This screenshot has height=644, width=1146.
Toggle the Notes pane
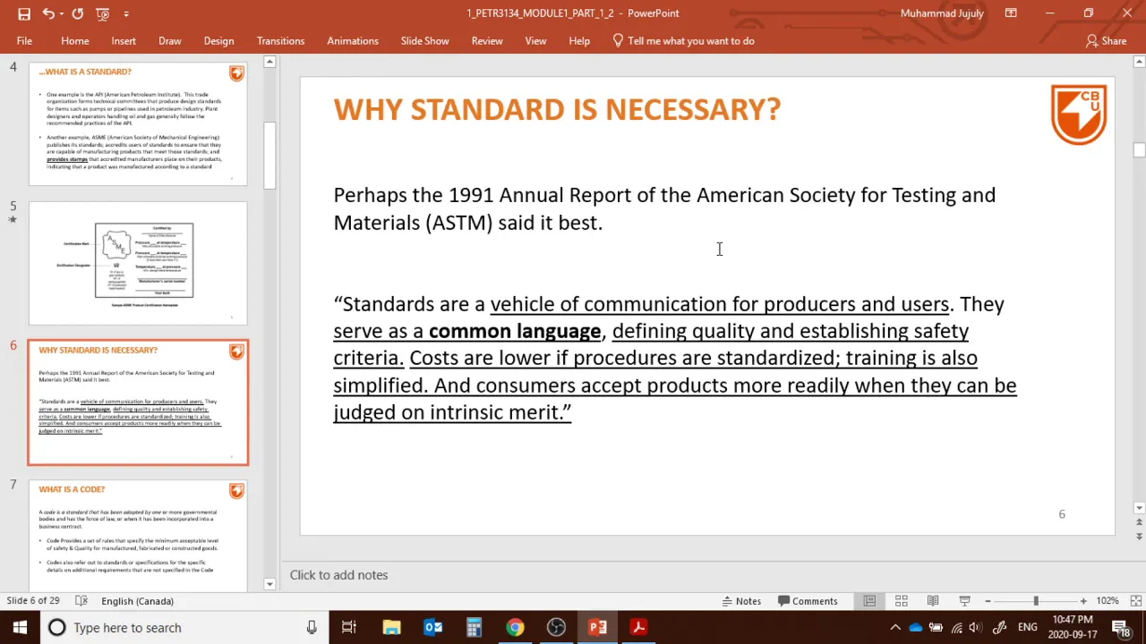pyautogui.click(x=740, y=601)
